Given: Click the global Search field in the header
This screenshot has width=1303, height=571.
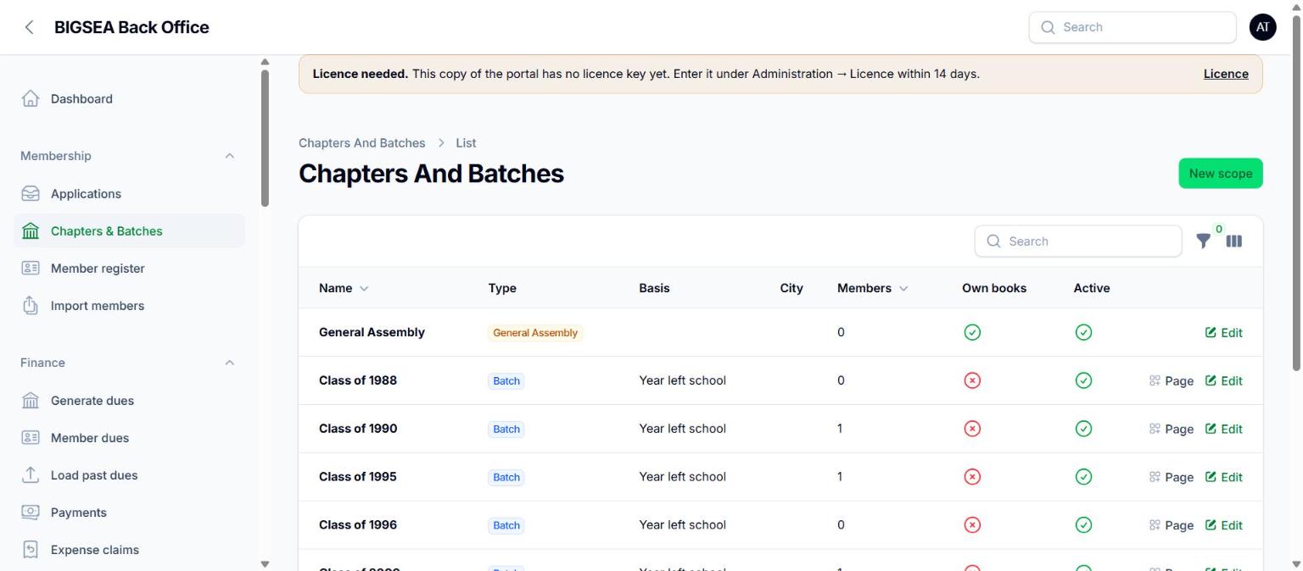Looking at the screenshot, I should pyautogui.click(x=1132, y=27).
